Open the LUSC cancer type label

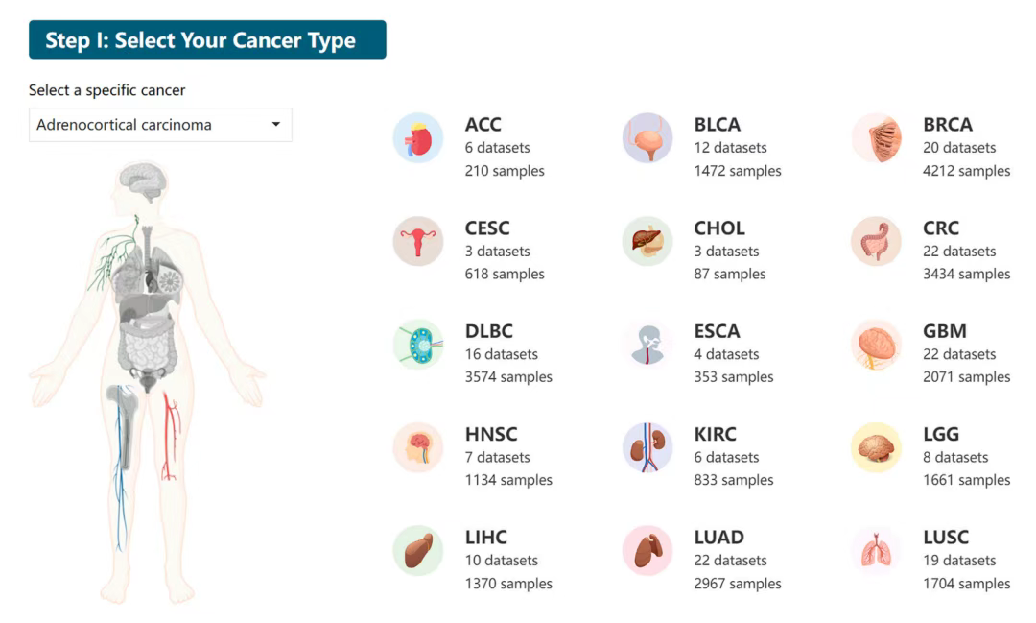tap(946, 537)
